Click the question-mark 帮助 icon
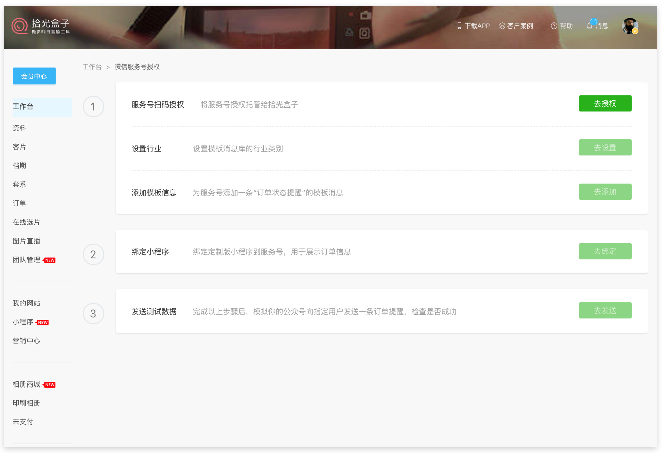662x453 pixels. click(x=554, y=26)
